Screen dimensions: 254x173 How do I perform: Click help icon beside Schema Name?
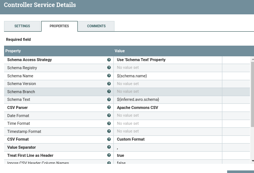[109, 75]
